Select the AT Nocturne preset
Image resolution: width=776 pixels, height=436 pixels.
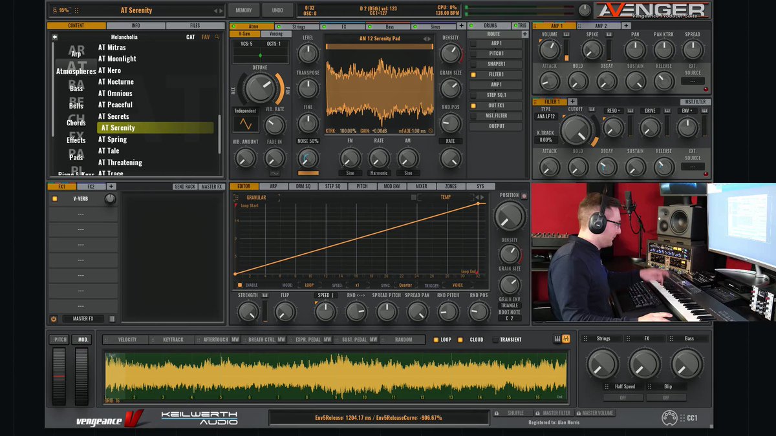pyautogui.click(x=116, y=82)
